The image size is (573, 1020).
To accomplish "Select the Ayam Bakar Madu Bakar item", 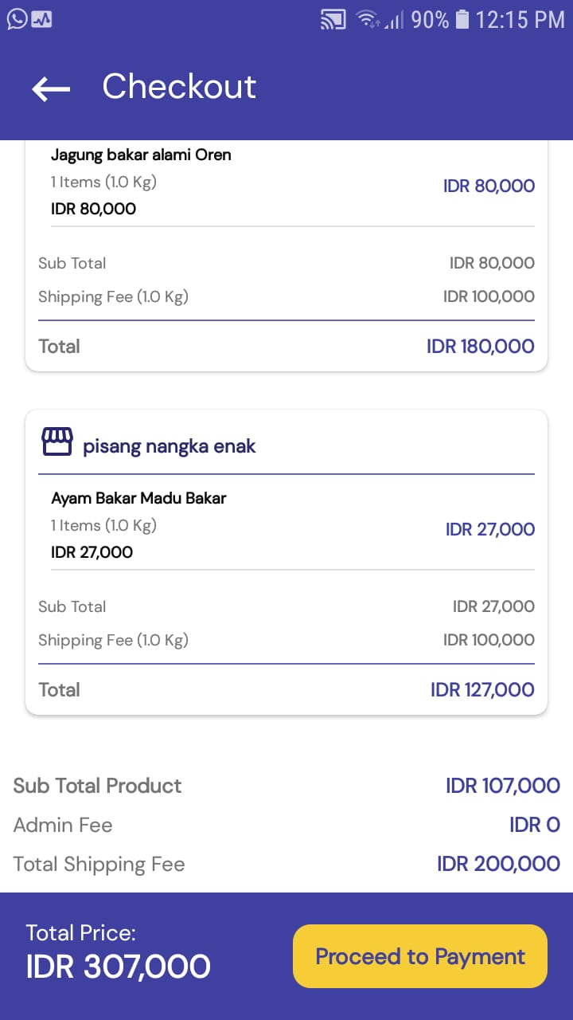I will click(x=138, y=498).
